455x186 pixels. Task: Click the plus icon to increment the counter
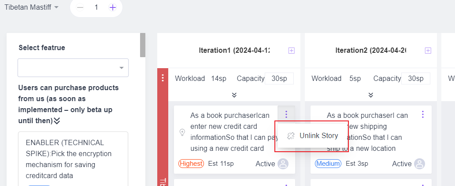(x=113, y=7)
